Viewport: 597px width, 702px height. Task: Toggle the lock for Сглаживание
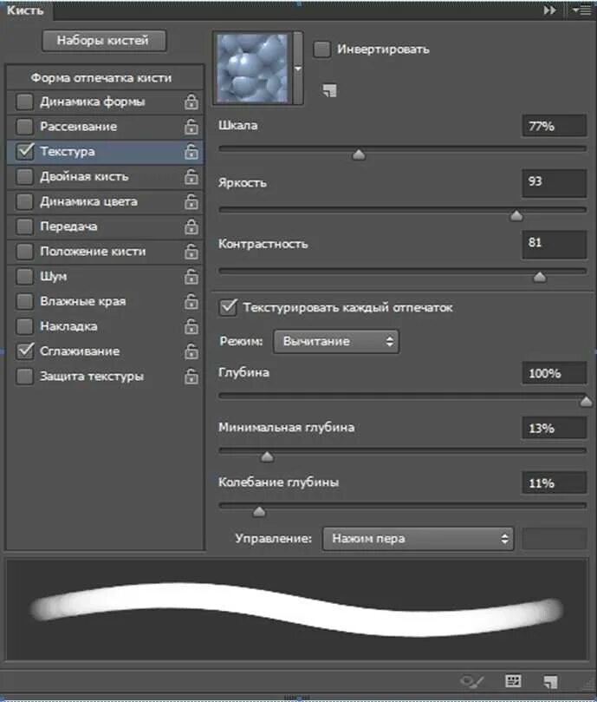[191, 351]
